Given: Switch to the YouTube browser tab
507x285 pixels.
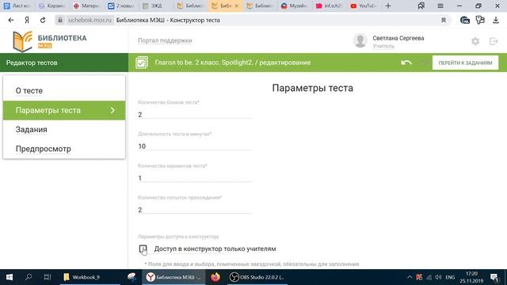Looking at the screenshot, I should (363, 6).
